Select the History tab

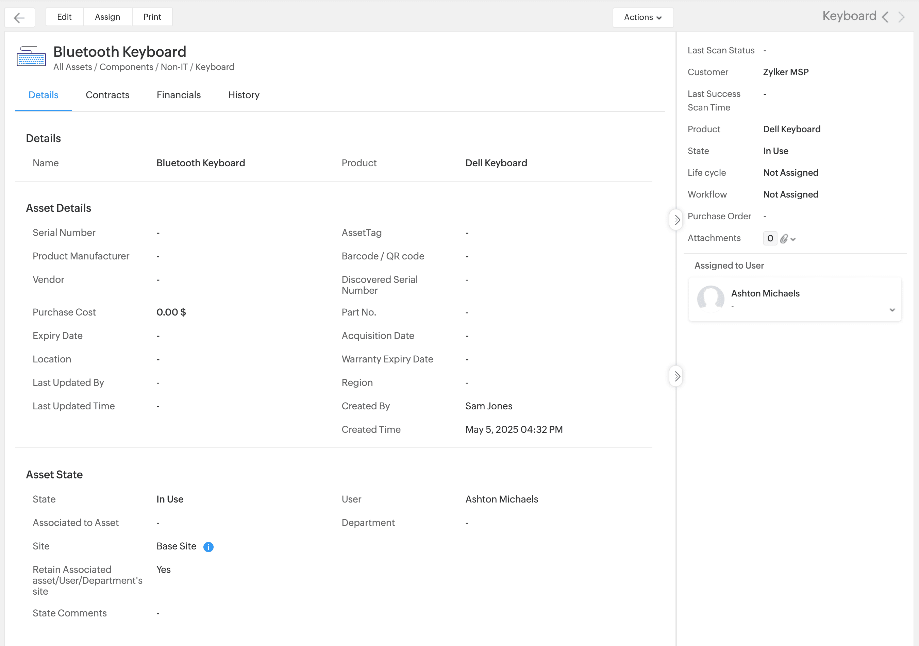point(244,95)
